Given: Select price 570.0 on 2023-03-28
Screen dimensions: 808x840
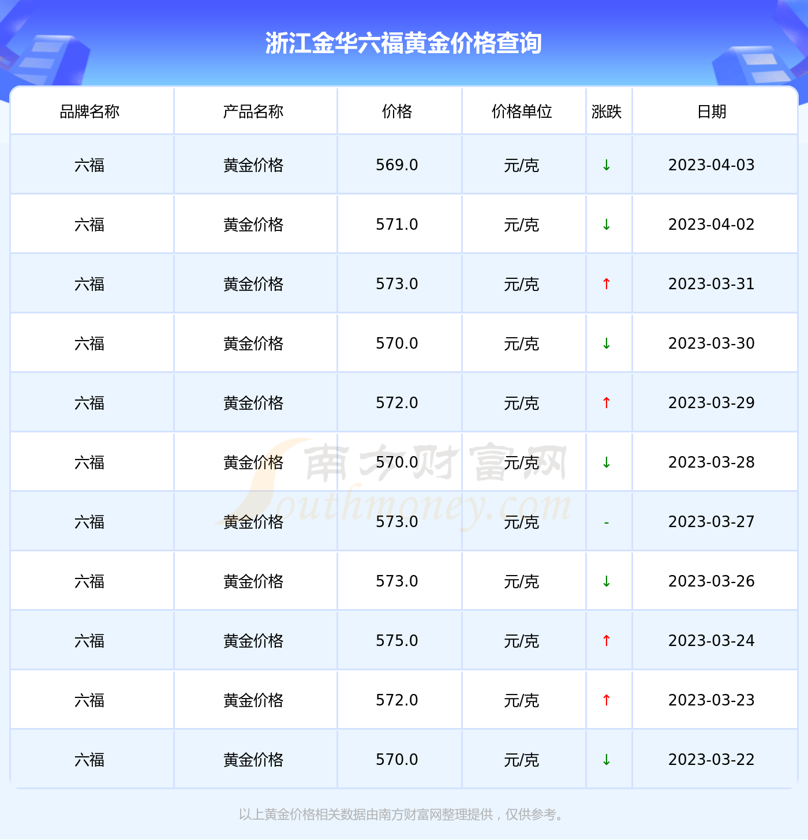Looking at the screenshot, I should pos(397,462).
